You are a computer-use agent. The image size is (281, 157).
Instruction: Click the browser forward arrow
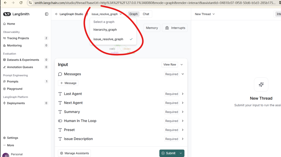pyautogui.click(x=13, y=3)
